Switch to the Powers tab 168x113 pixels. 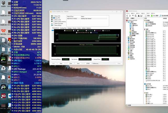pos(75,28)
